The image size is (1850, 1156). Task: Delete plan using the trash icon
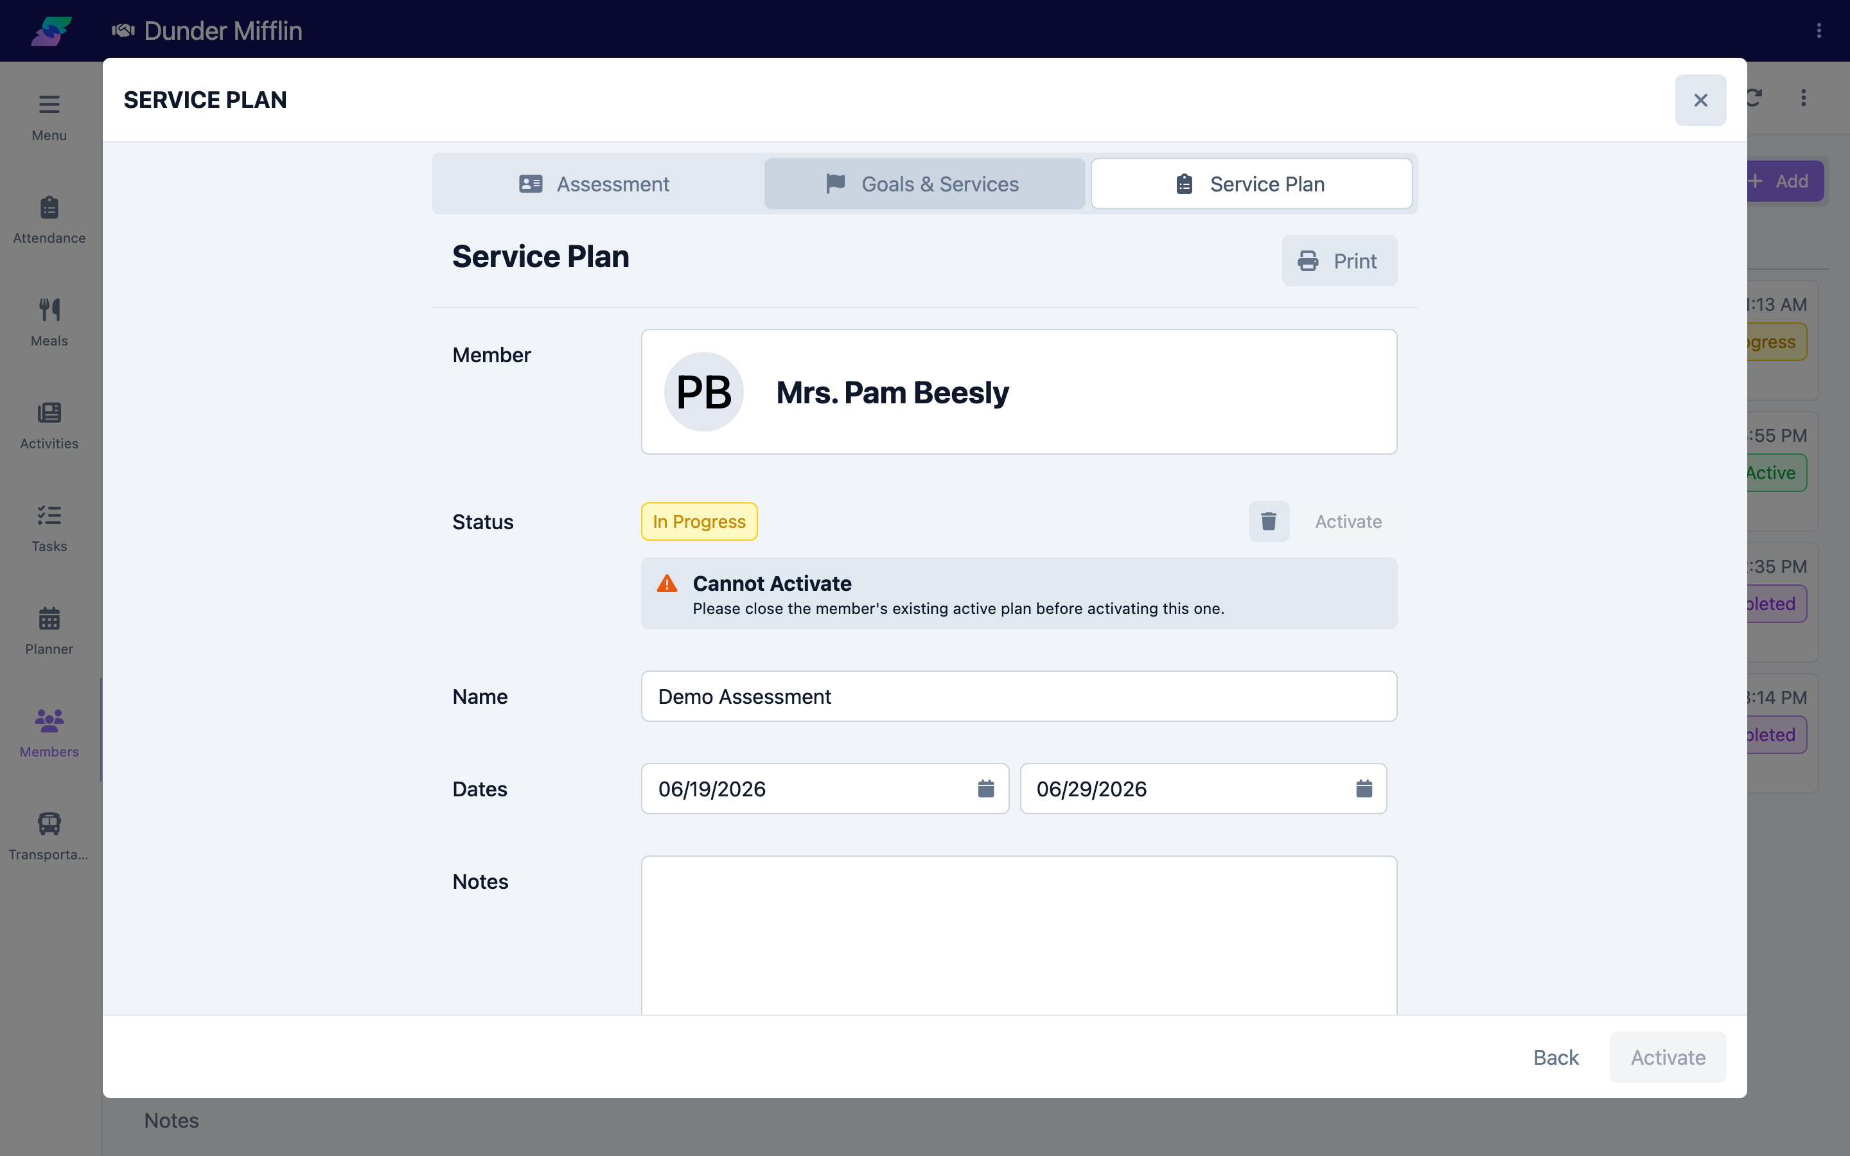pyautogui.click(x=1268, y=521)
